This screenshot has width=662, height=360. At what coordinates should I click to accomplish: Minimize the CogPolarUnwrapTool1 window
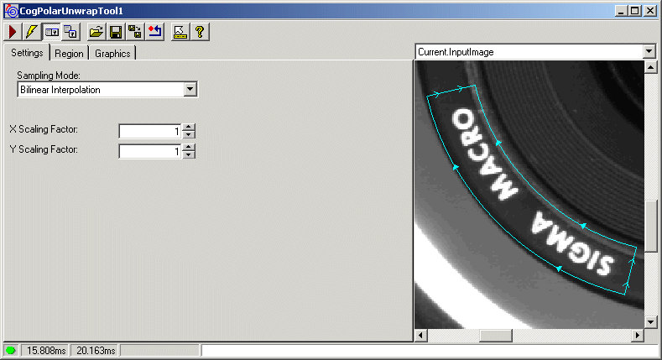tap(620, 11)
